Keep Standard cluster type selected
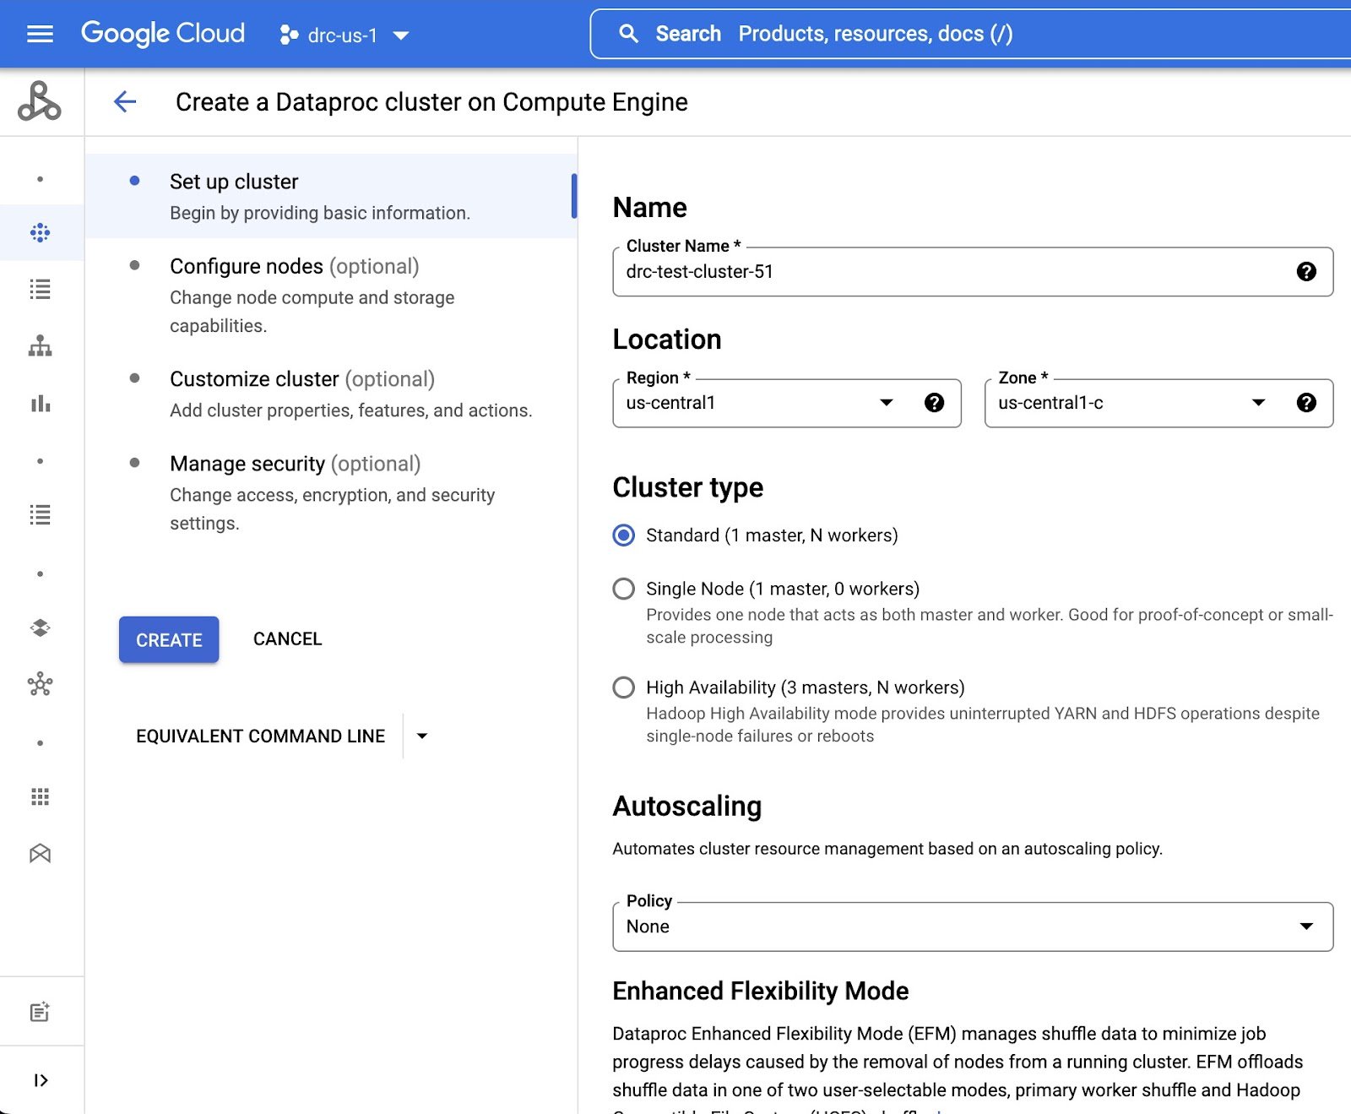 tap(623, 535)
